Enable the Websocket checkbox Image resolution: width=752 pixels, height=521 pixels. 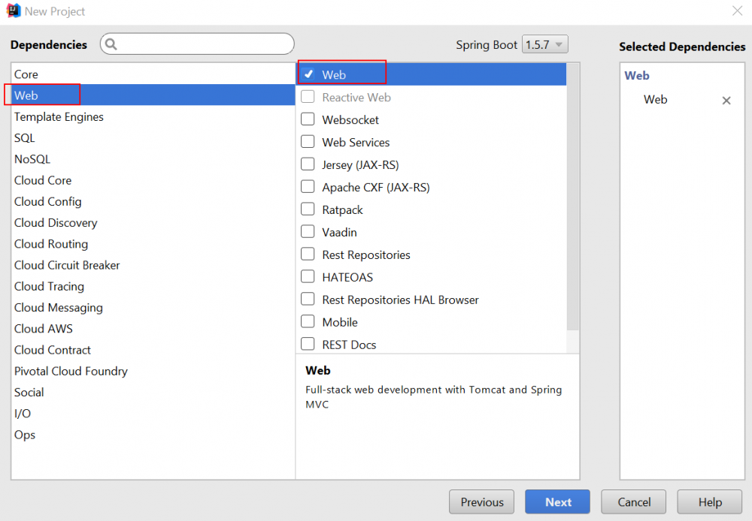[308, 119]
